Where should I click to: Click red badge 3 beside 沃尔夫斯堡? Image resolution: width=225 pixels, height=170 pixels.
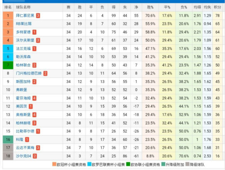click(x=38, y=40)
